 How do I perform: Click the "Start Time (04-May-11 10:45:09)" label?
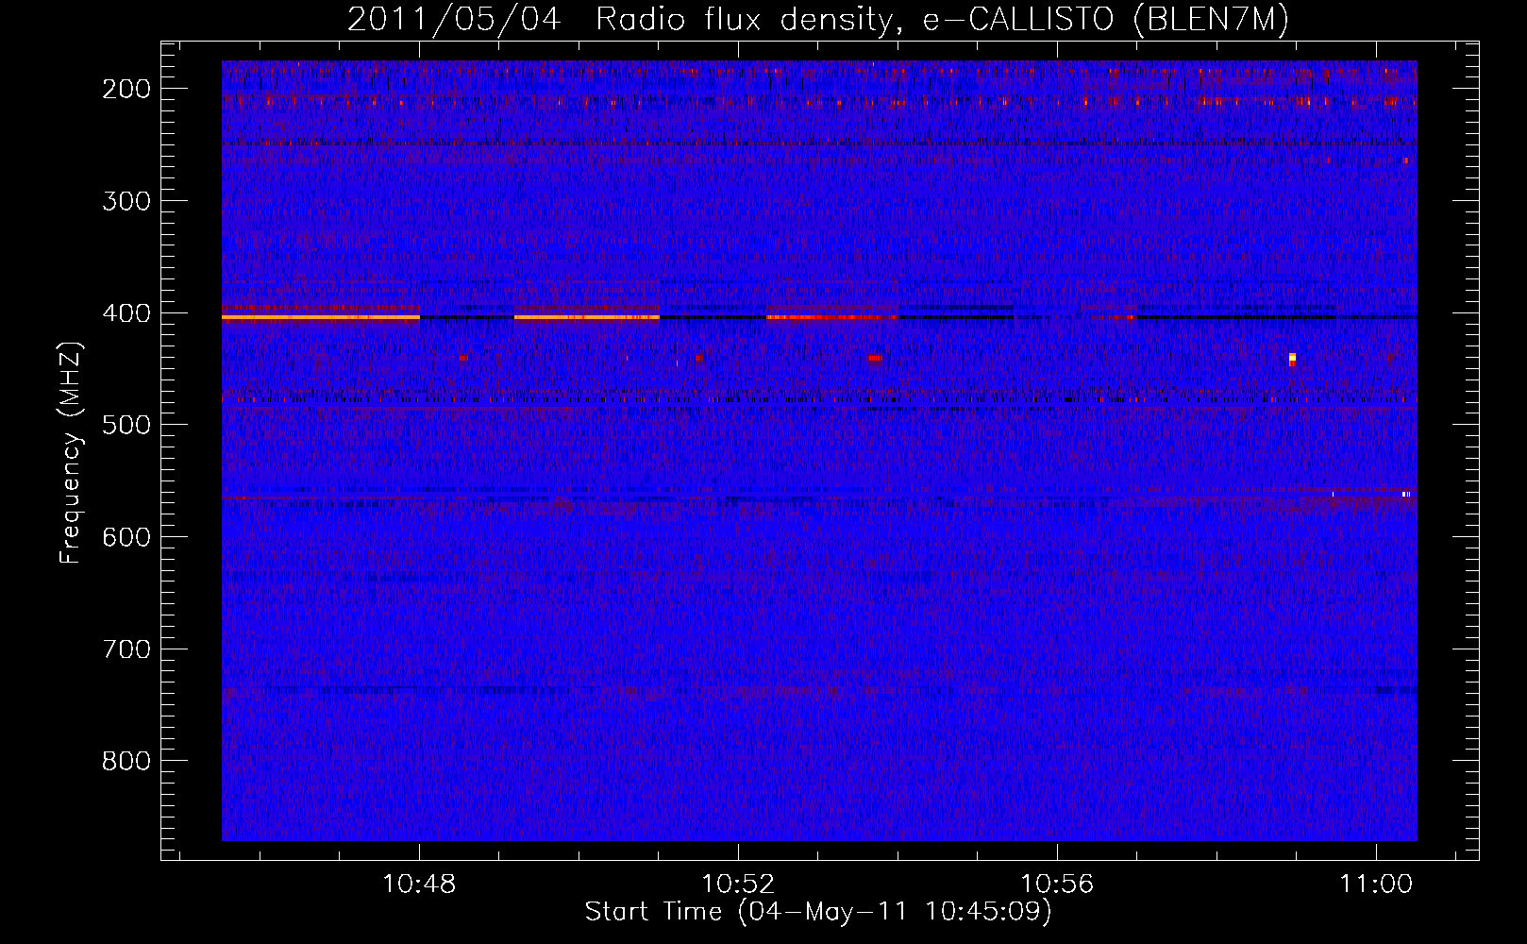pos(818,912)
